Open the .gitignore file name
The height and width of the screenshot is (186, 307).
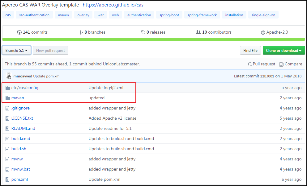pyautogui.click(x=20, y=108)
